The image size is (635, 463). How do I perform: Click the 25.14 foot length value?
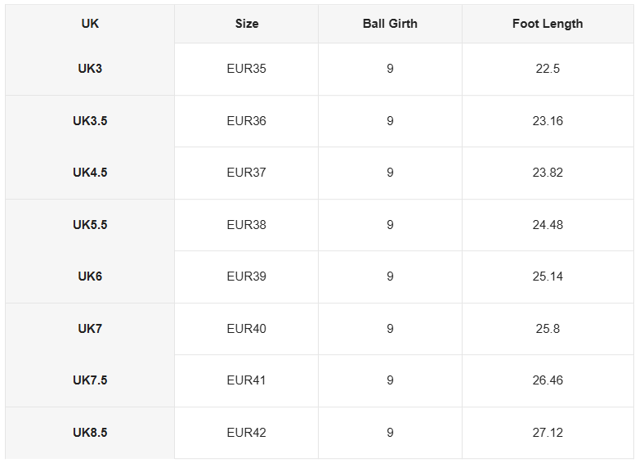click(x=548, y=276)
